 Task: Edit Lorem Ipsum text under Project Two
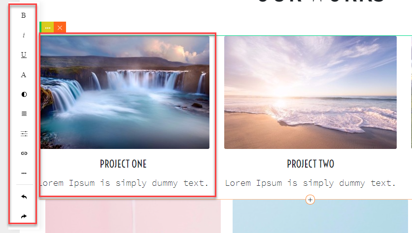pyautogui.click(x=310, y=183)
